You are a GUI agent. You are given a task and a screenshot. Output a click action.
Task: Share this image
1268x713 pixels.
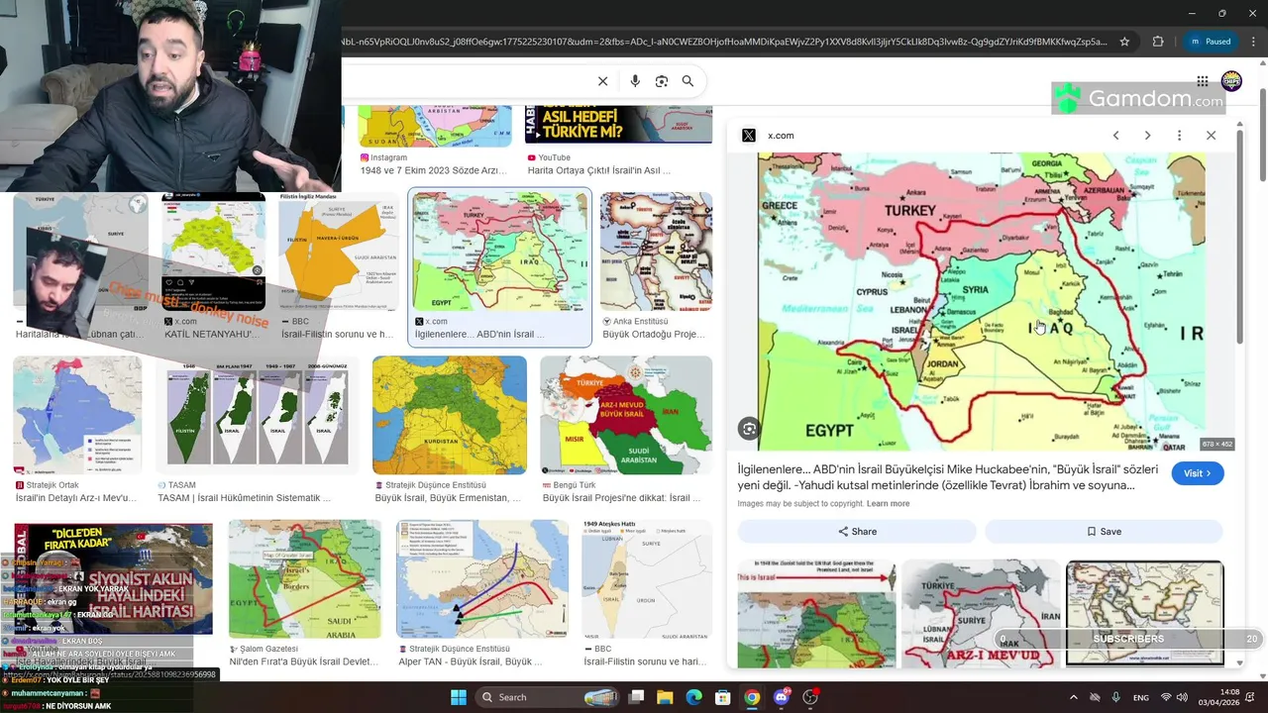tap(857, 532)
